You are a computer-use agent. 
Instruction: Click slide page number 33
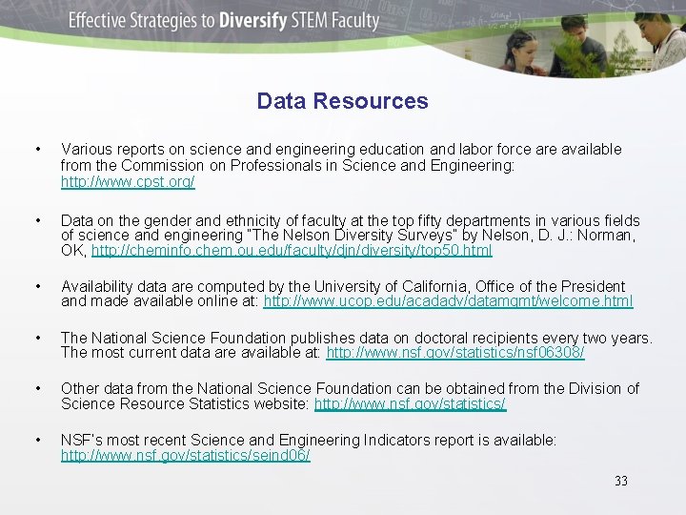tap(621, 481)
